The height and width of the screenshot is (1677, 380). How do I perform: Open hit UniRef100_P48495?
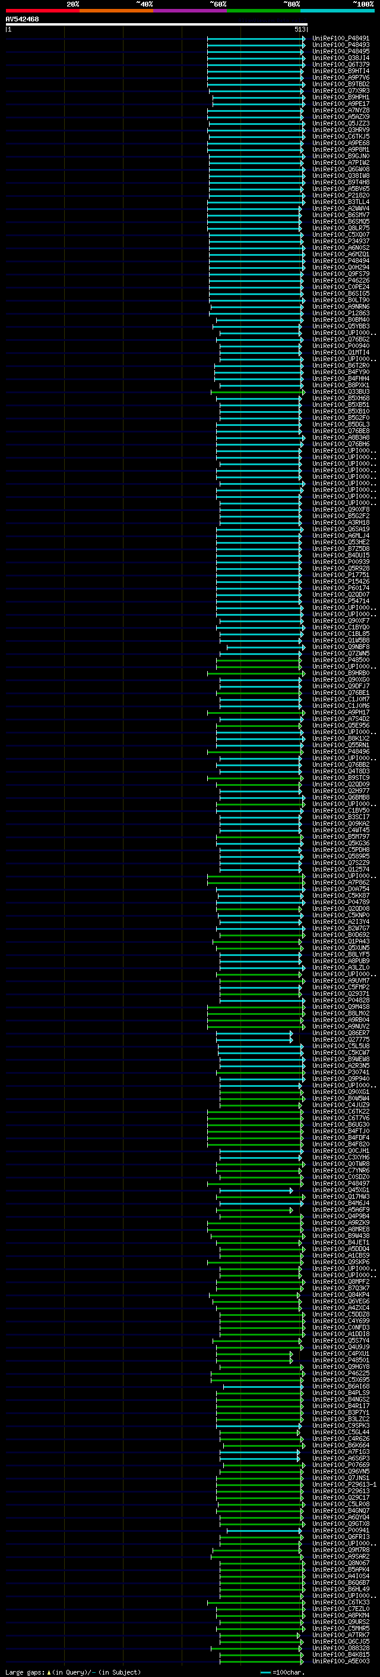click(341, 51)
